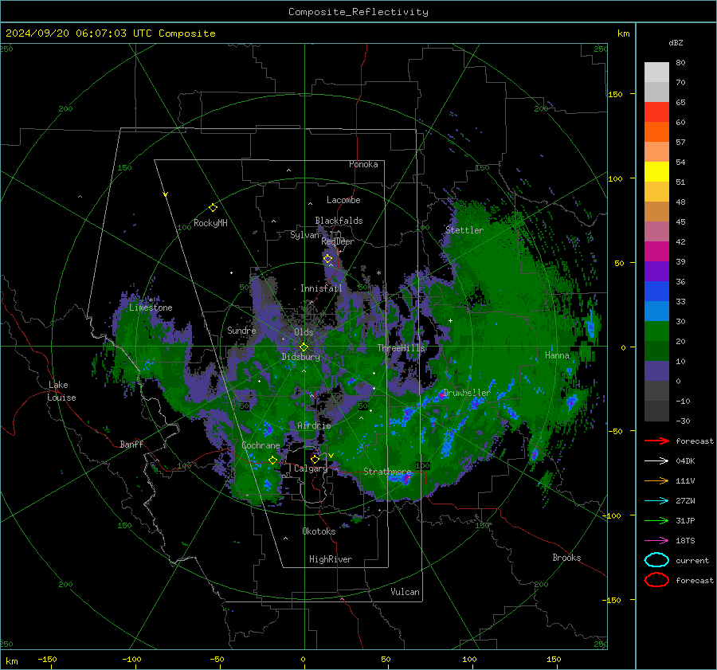Click the Composite_Reflectivity title

point(358,12)
